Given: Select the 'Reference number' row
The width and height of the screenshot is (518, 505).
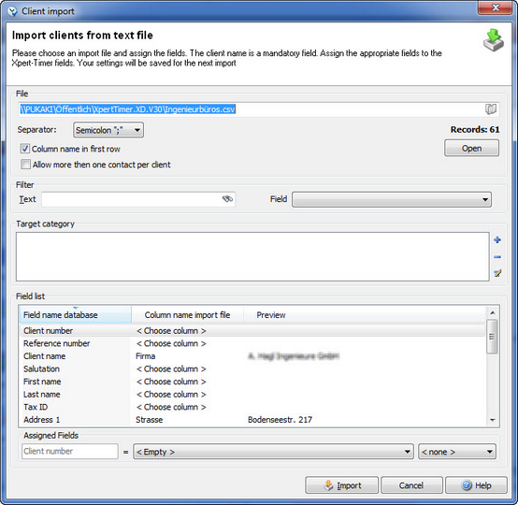Looking at the screenshot, I should [x=252, y=343].
